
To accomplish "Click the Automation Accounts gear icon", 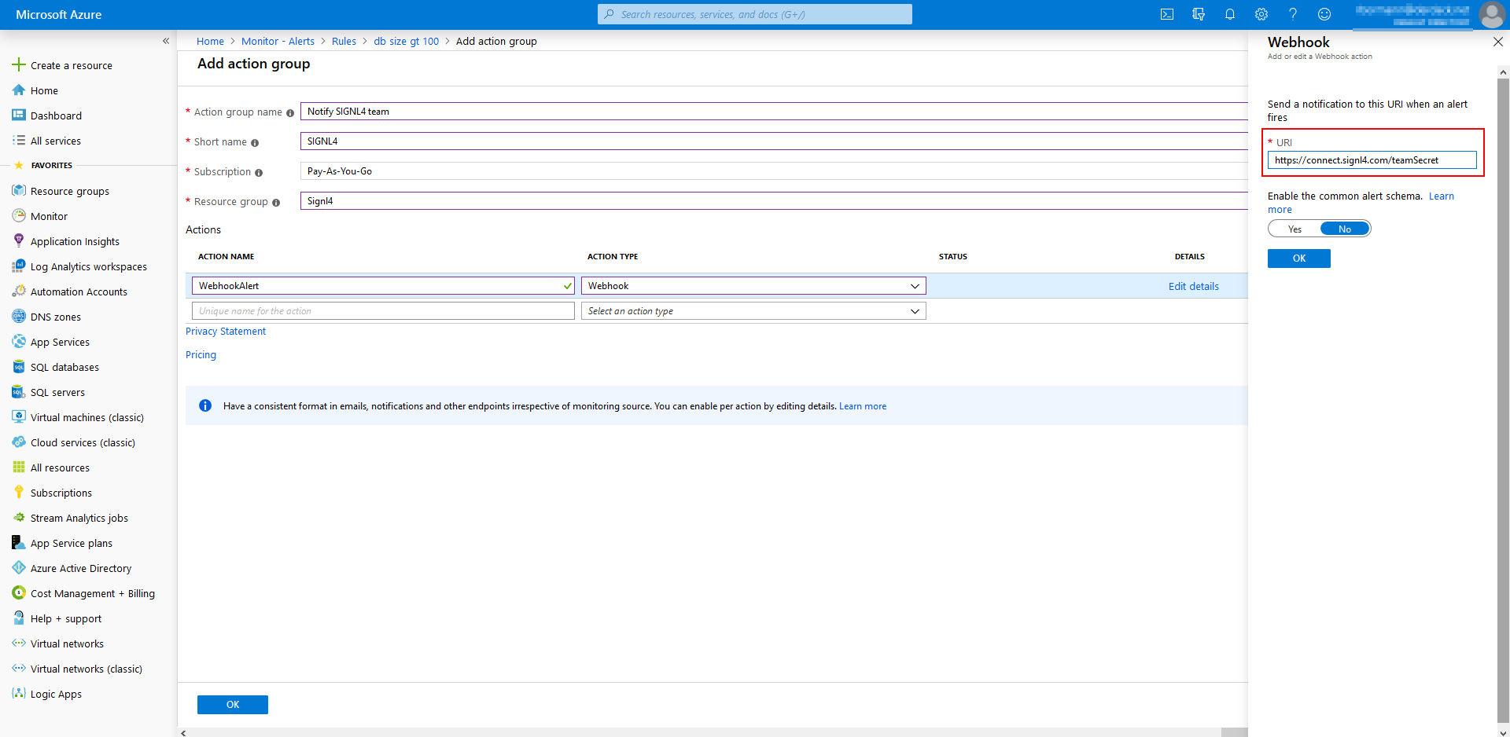I will pyautogui.click(x=19, y=291).
